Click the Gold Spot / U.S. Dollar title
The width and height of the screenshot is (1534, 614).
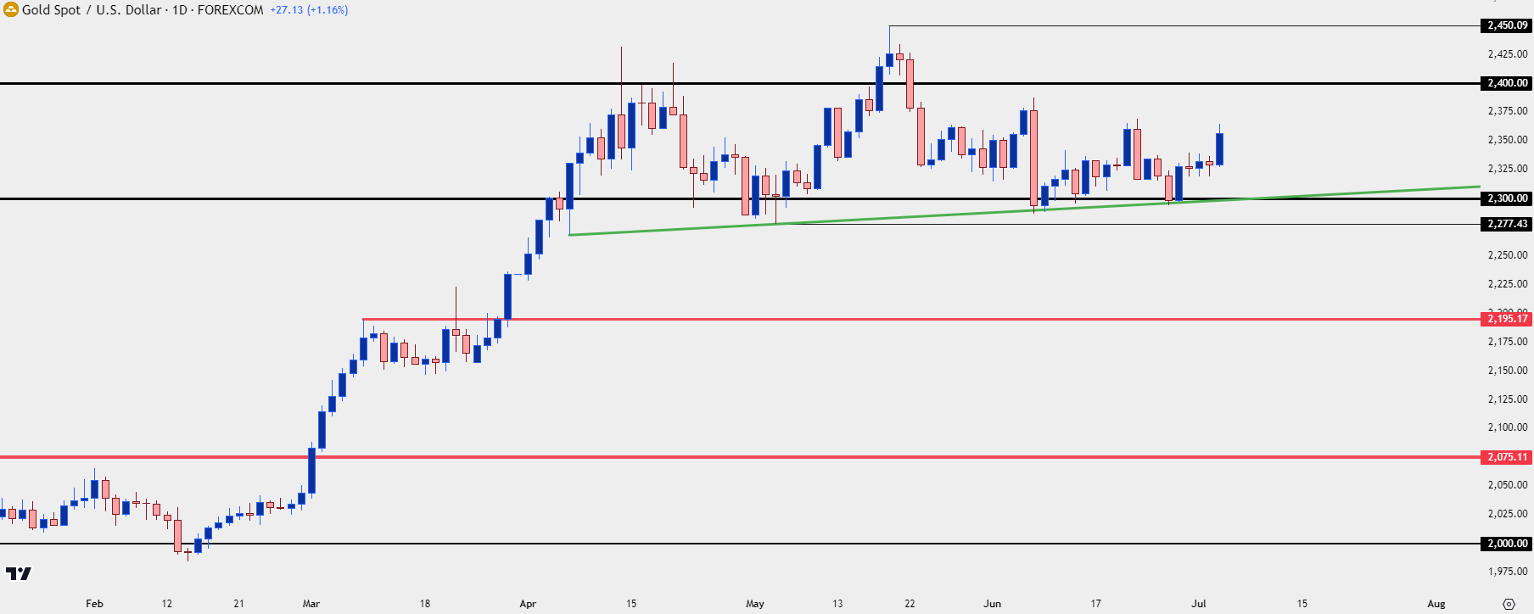pyautogui.click(x=92, y=10)
